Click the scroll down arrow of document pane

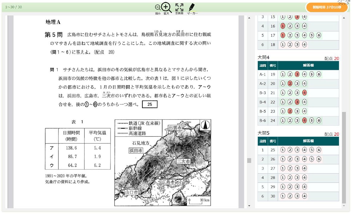click(249, 206)
